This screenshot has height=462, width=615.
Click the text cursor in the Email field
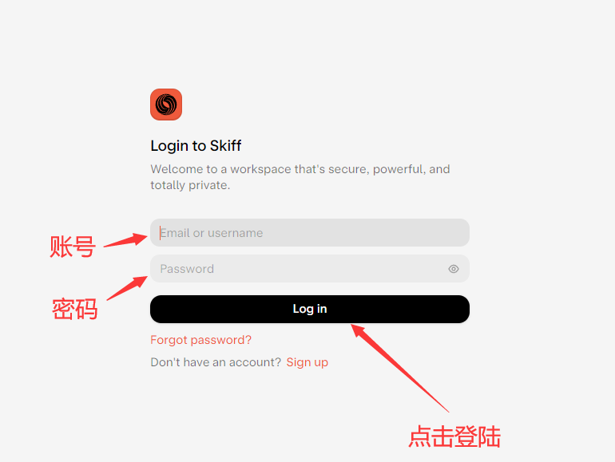[x=160, y=233]
